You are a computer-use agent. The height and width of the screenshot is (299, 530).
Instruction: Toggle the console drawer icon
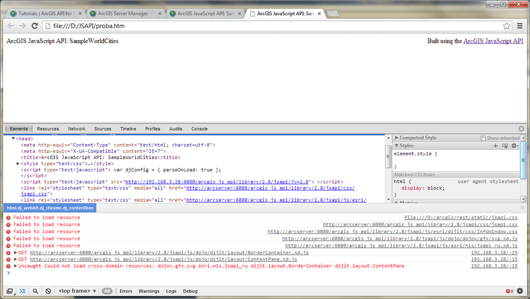(x=22, y=291)
